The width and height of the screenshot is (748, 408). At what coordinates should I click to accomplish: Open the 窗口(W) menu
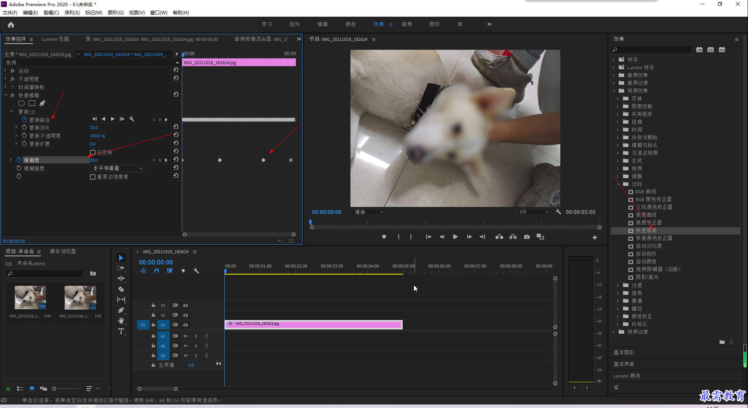coord(159,12)
